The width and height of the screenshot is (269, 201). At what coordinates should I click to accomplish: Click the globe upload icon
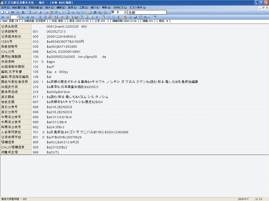(146, 17)
